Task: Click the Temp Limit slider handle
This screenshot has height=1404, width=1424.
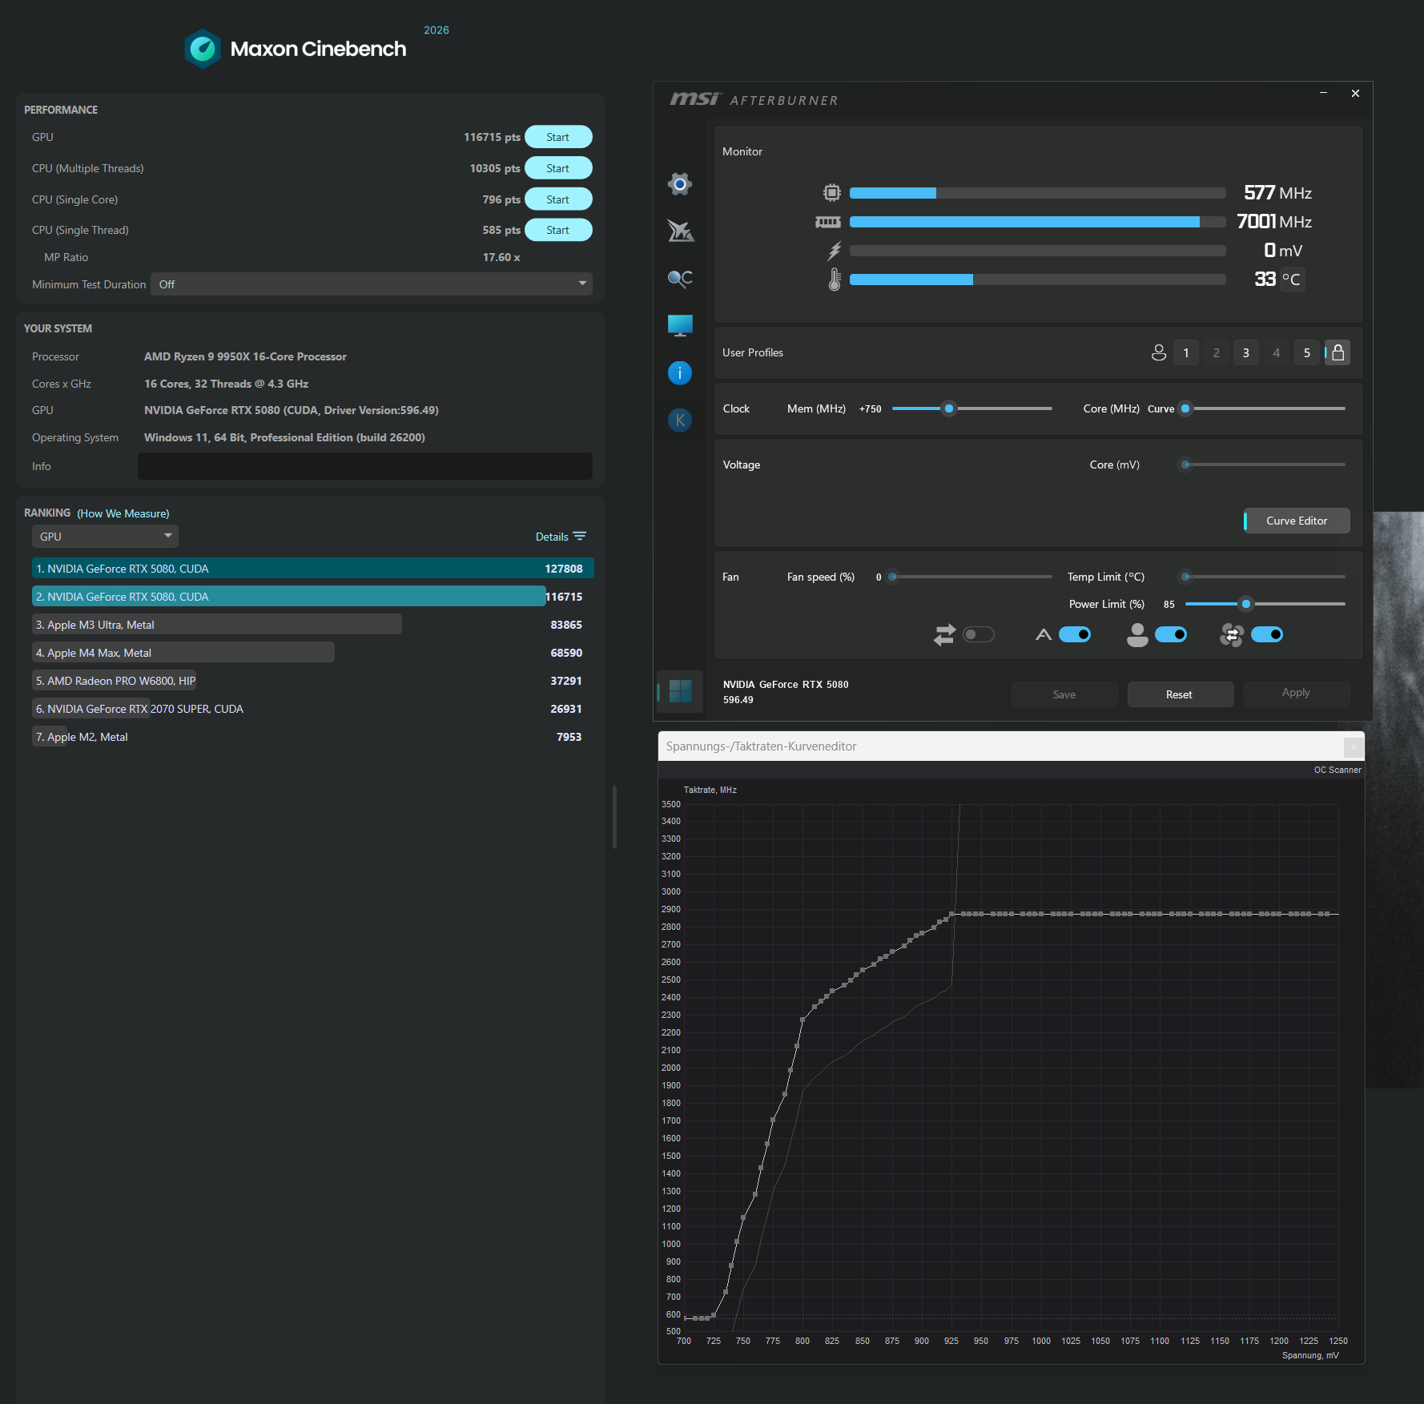Action: click(x=1185, y=577)
